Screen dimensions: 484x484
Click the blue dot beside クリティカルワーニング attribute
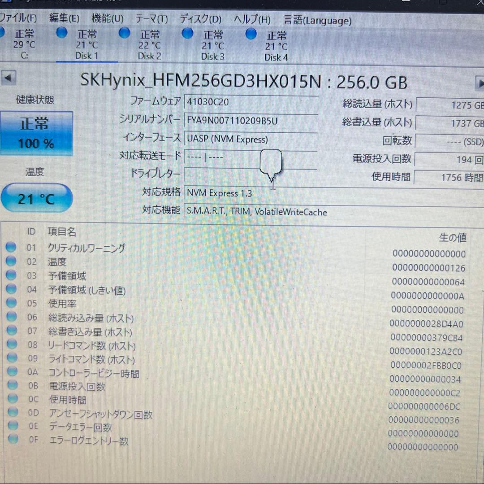coord(11,248)
